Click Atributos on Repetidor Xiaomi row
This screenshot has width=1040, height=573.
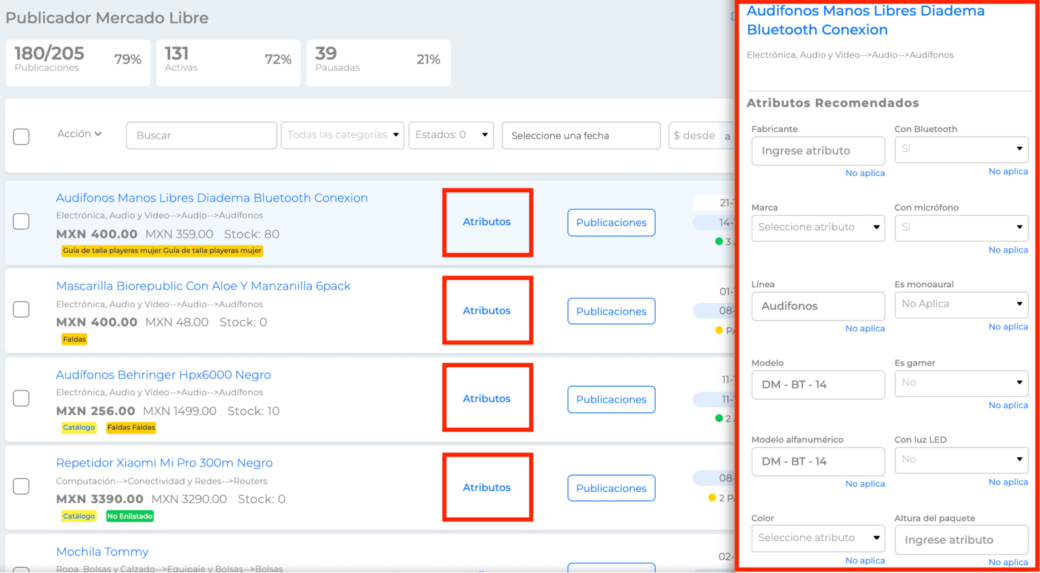coord(487,488)
